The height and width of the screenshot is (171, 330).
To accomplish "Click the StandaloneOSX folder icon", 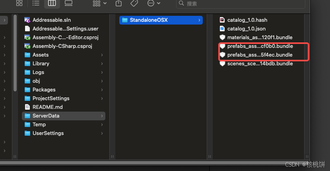I will pyautogui.click(x=125, y=20).
